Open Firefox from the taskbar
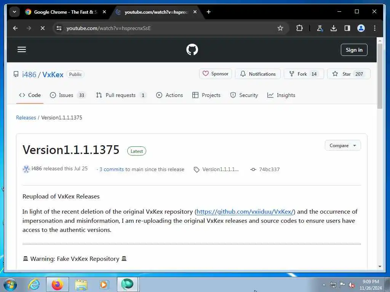 point(58,284)
